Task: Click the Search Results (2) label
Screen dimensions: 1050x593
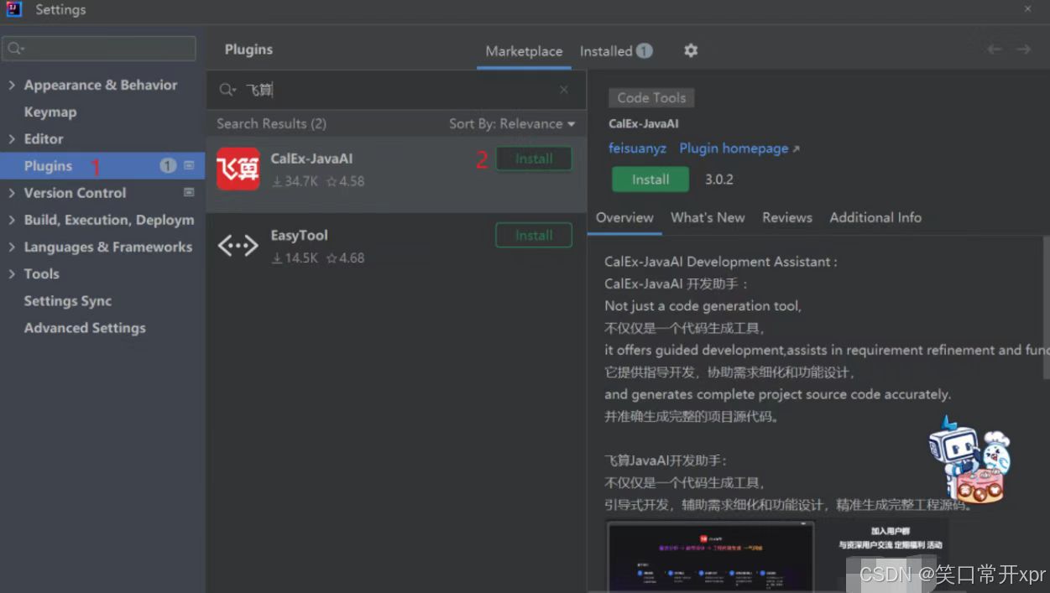Action: tap(271, 123)
